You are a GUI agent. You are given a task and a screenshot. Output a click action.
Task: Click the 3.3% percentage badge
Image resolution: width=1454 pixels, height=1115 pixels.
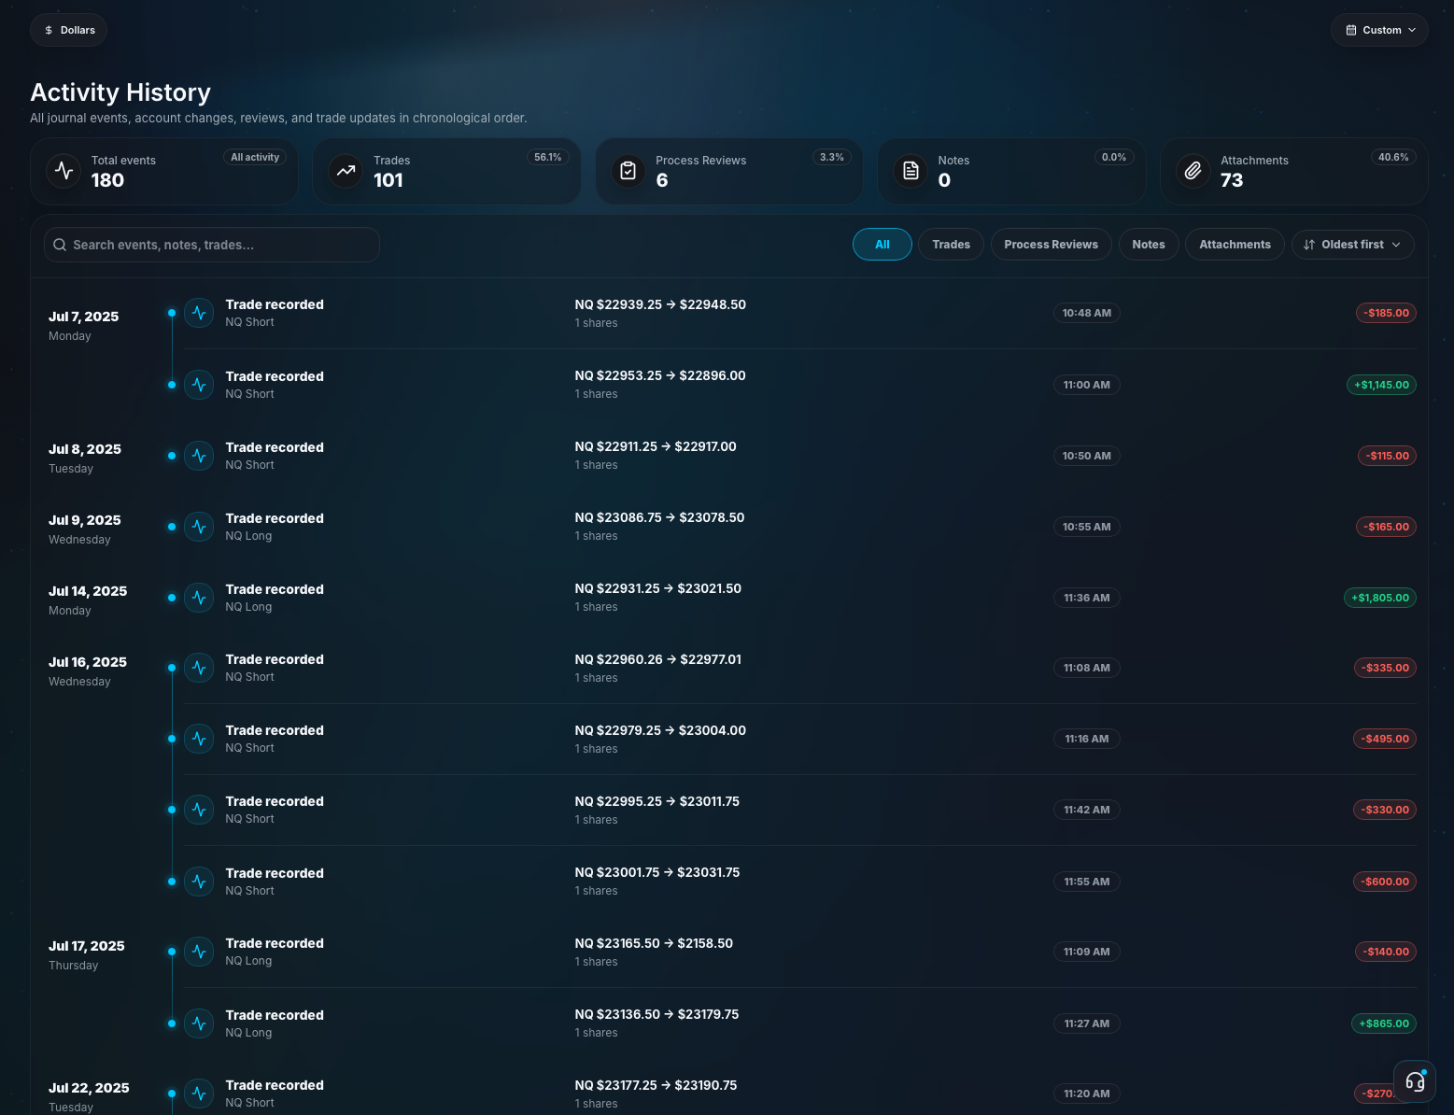click(x=831, y=157)
